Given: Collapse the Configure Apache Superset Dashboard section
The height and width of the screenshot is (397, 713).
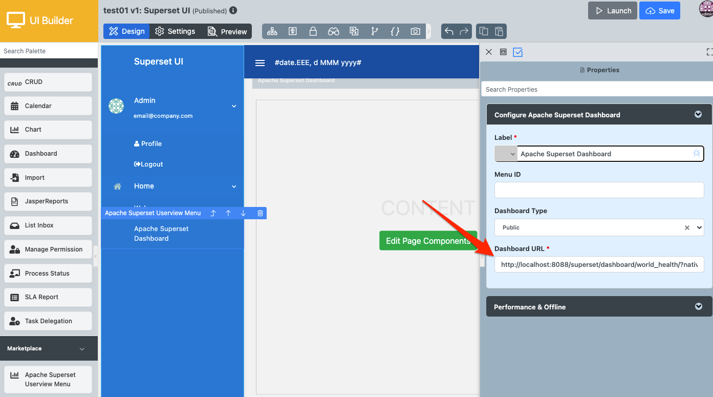Looking at the screenshot, I should point(698,115).
